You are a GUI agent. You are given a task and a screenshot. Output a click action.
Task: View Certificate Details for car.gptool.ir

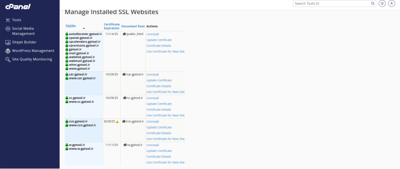pyautogui.click(x=159, y=86)
